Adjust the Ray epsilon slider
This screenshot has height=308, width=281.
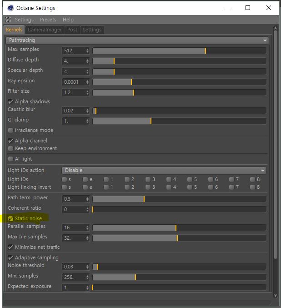click(x=179, y=82)
